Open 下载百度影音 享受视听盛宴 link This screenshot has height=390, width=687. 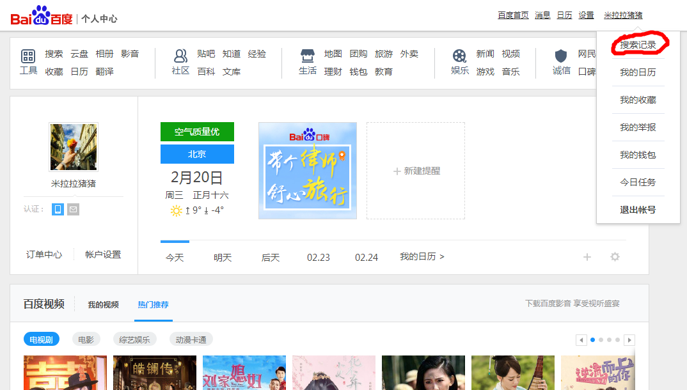tap(572, 303)
